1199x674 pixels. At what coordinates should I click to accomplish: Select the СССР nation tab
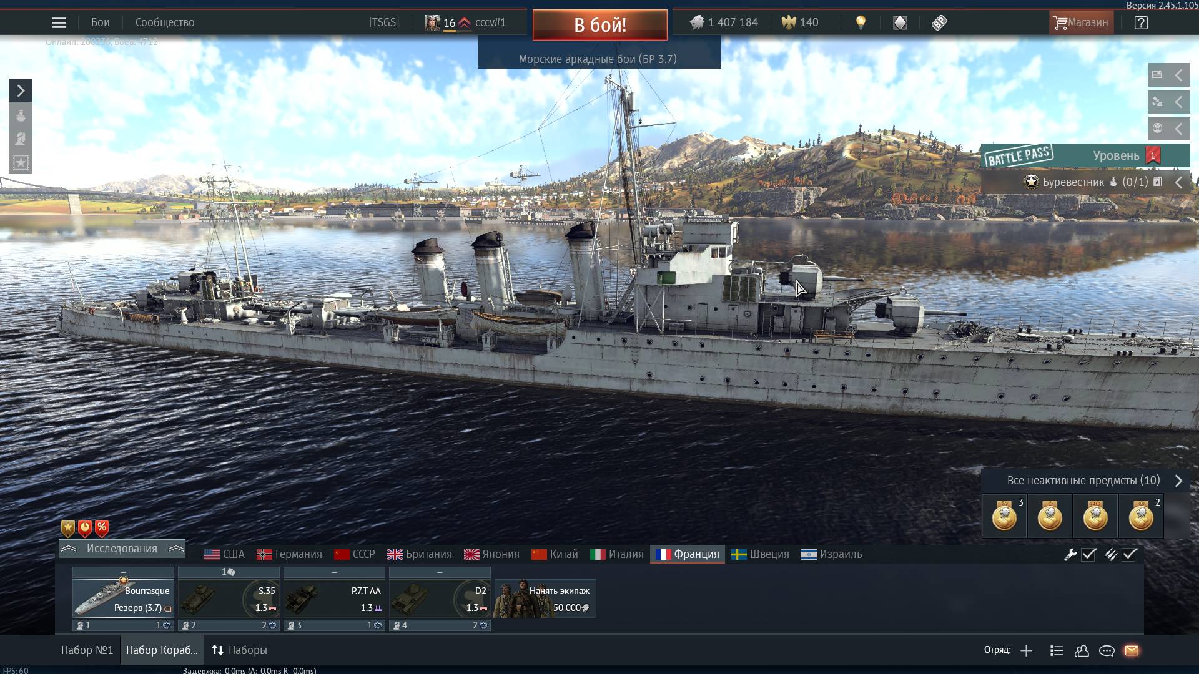click(x=355, y=554)
